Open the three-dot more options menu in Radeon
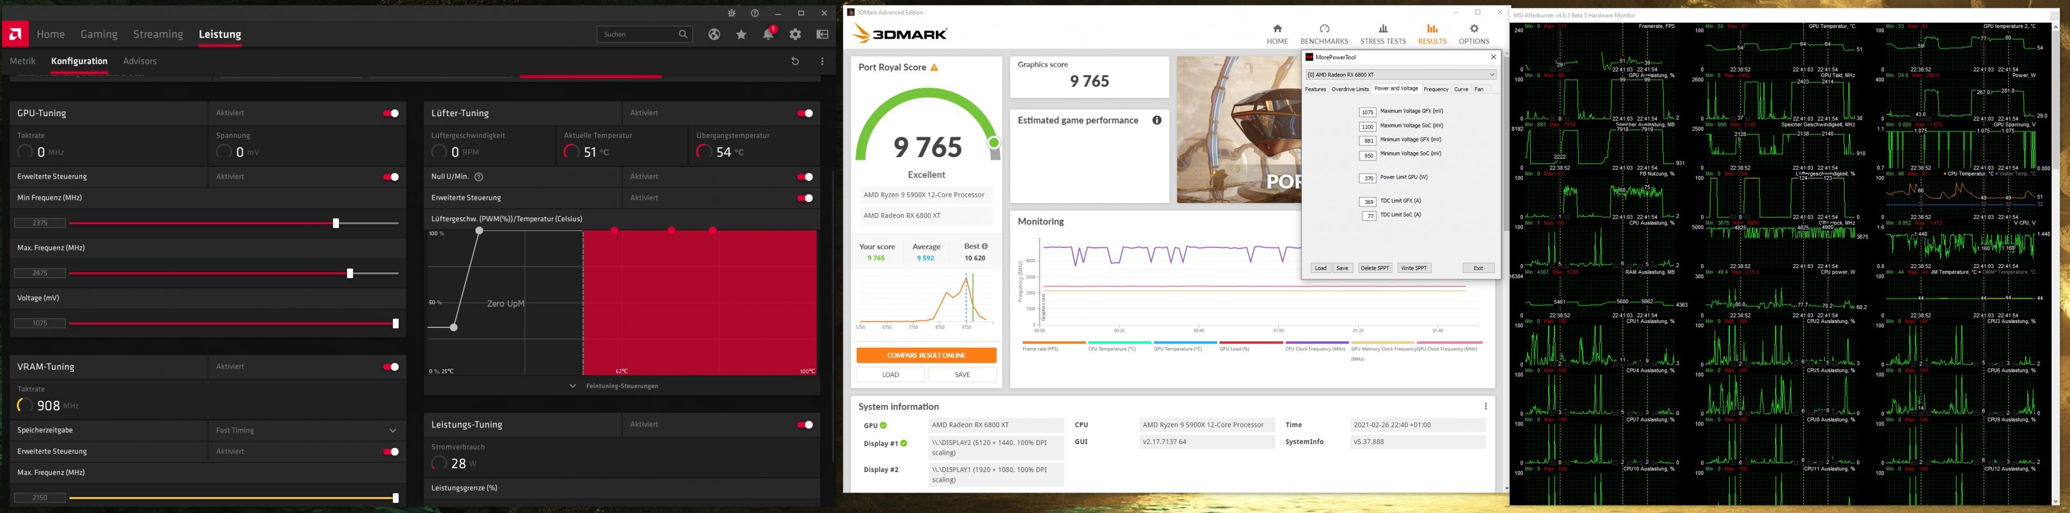 tap(822, 61)
